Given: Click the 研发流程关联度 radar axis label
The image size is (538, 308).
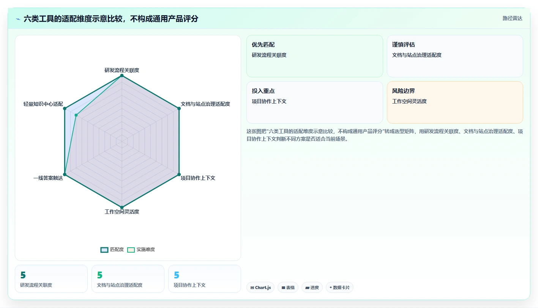Looking at the screenshot, I should [122, 70].
